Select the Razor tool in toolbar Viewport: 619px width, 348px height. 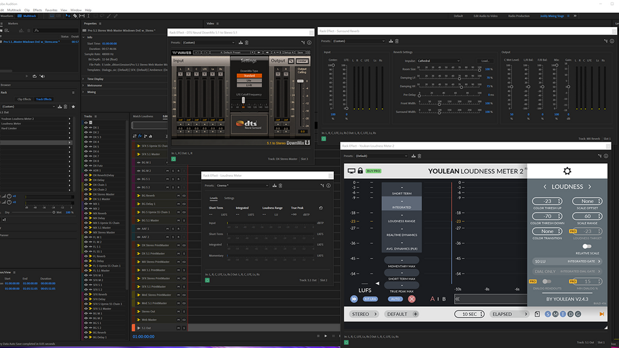[x=75, y=16]
